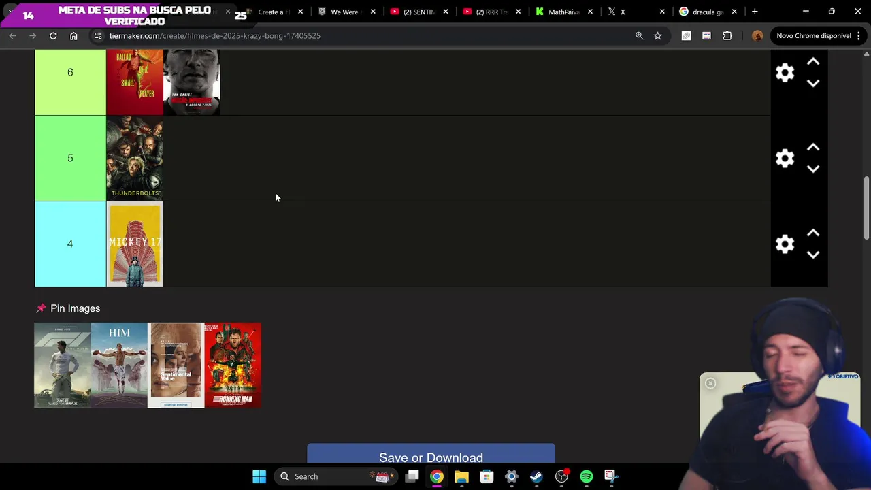
Task: Close the MathPaiva tab
Action: pos(590,12)
